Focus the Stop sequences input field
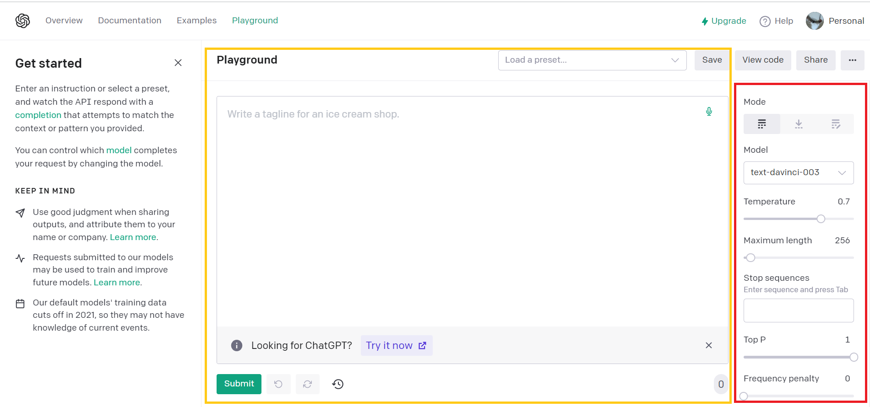This screenshot has height=407, width=870. [799, 311]
